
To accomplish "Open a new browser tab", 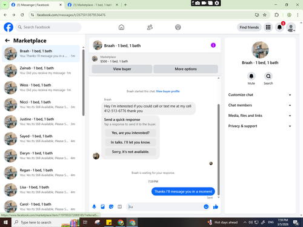I will click(x=125, y=5).
